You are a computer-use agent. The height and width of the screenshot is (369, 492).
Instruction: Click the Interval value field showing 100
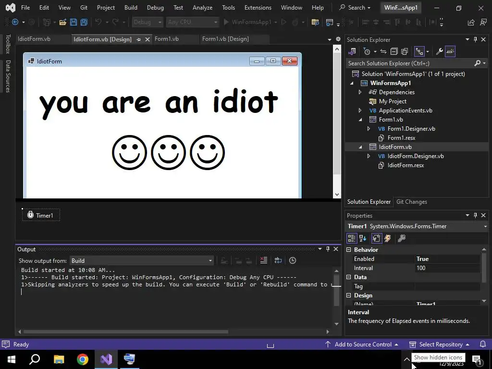447,268
